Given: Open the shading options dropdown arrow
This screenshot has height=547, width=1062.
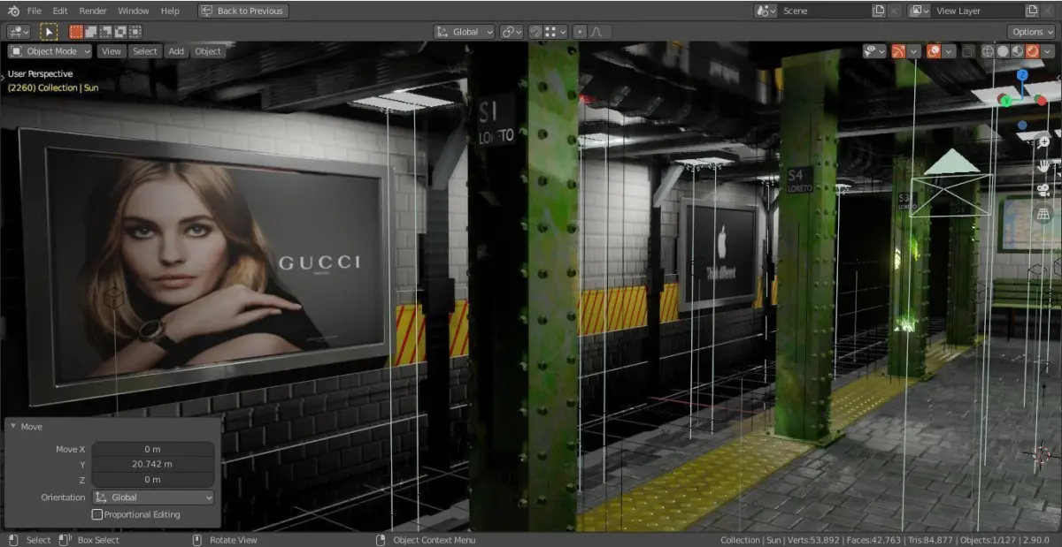Looking at the screenshot, I should (x=1048, y=51).
